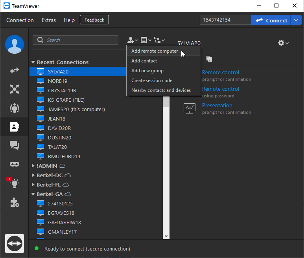
Task: Click the contact list scrollbar thumb
Action: [x=166, y=102]
